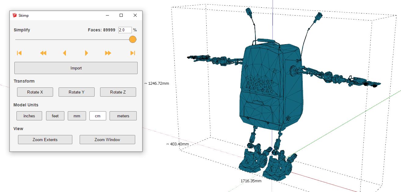Select feet as model units
401x192 pixels.
[x=55, y=116]
